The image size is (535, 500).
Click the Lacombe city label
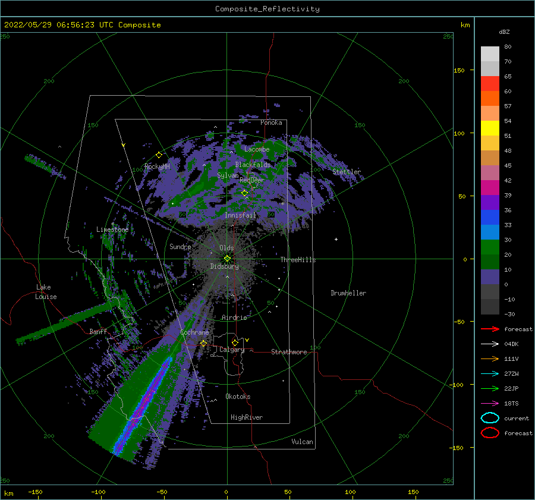click(257, 149)
